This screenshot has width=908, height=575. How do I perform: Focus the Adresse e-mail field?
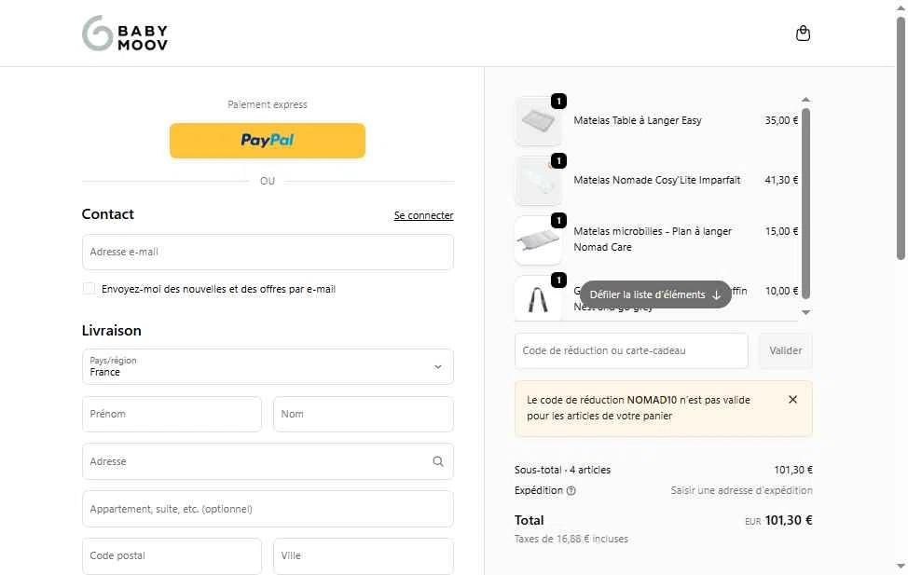tap(268, 252)
